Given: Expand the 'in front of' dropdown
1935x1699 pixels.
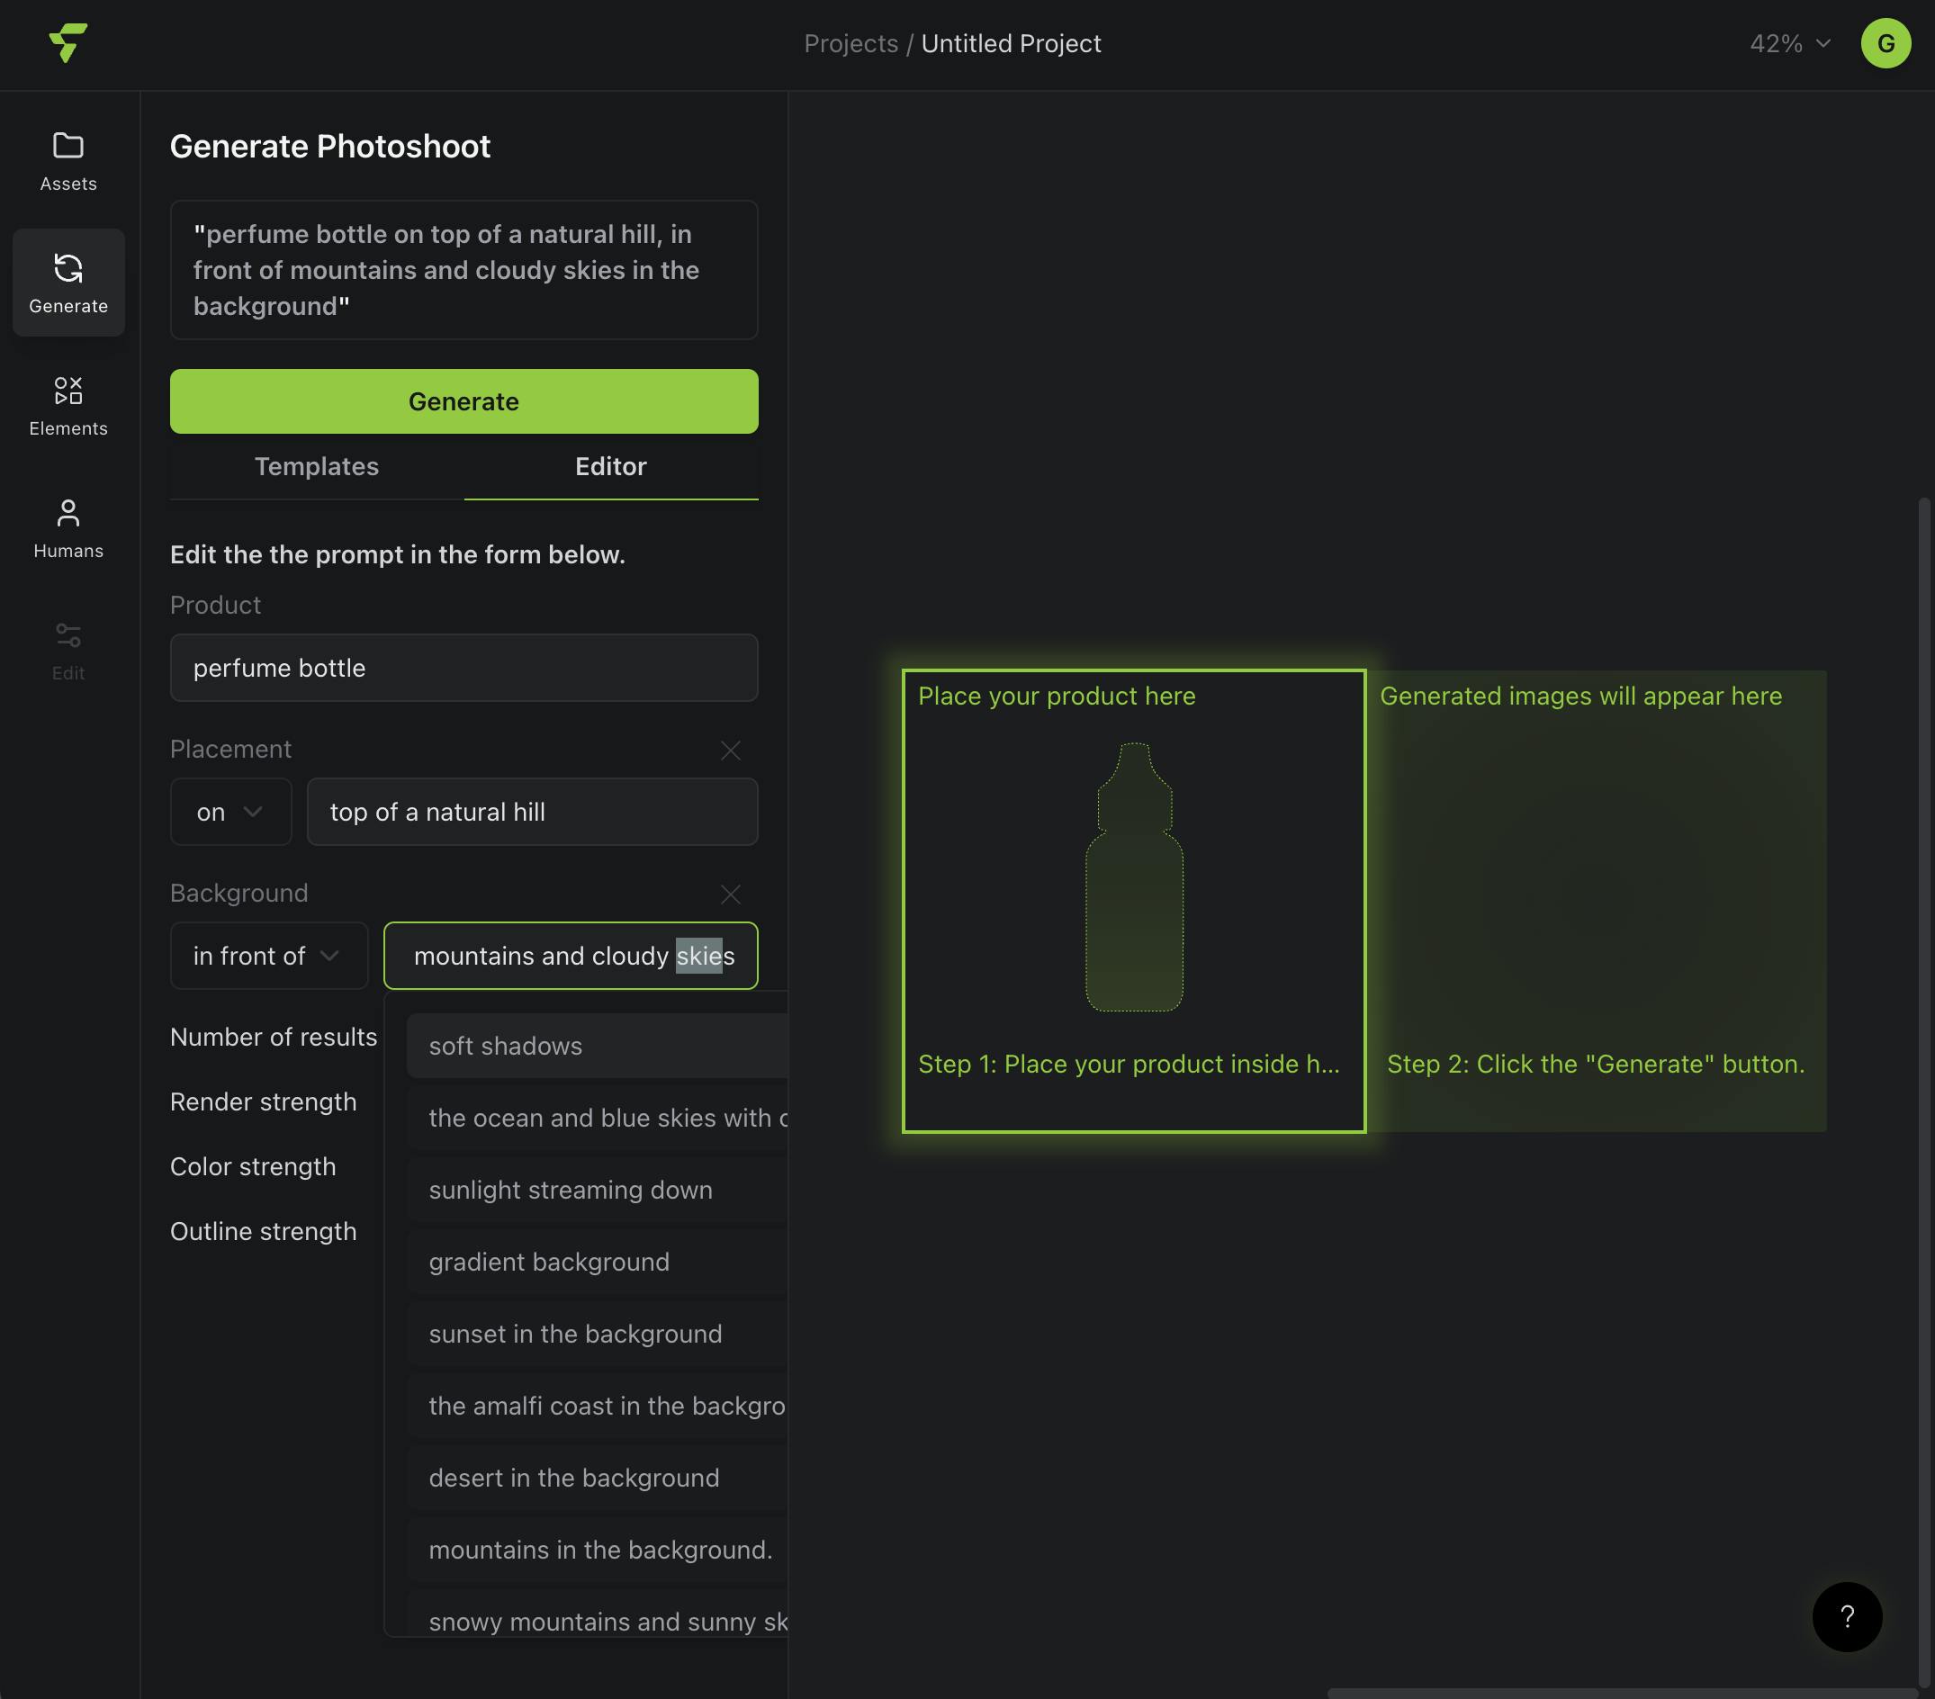Looking at the screenshot, I should (x=268, y=956).
